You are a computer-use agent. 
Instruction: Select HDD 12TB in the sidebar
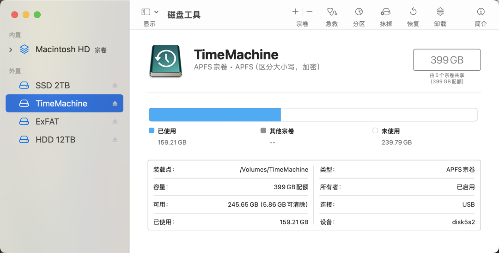point(55,140)
